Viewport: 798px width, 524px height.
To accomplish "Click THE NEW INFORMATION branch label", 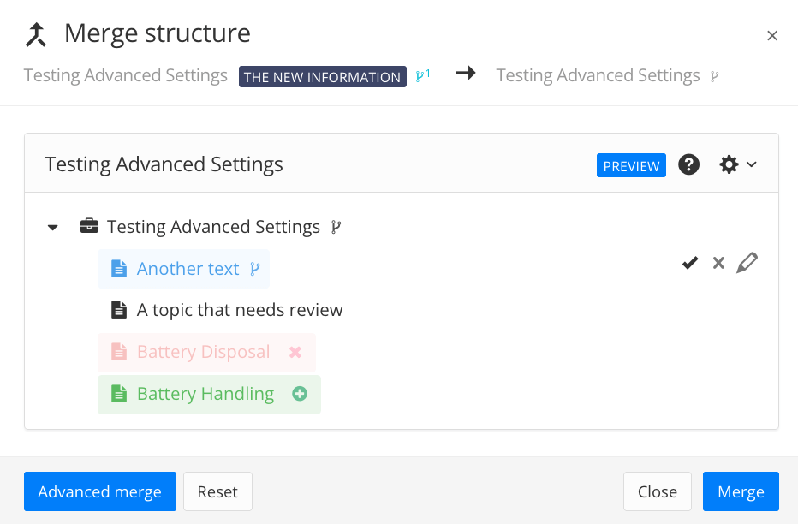I will pos(322,77).
